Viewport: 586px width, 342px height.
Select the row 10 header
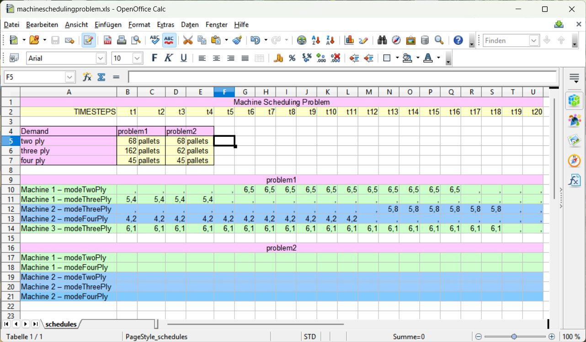tap(11, 189)
